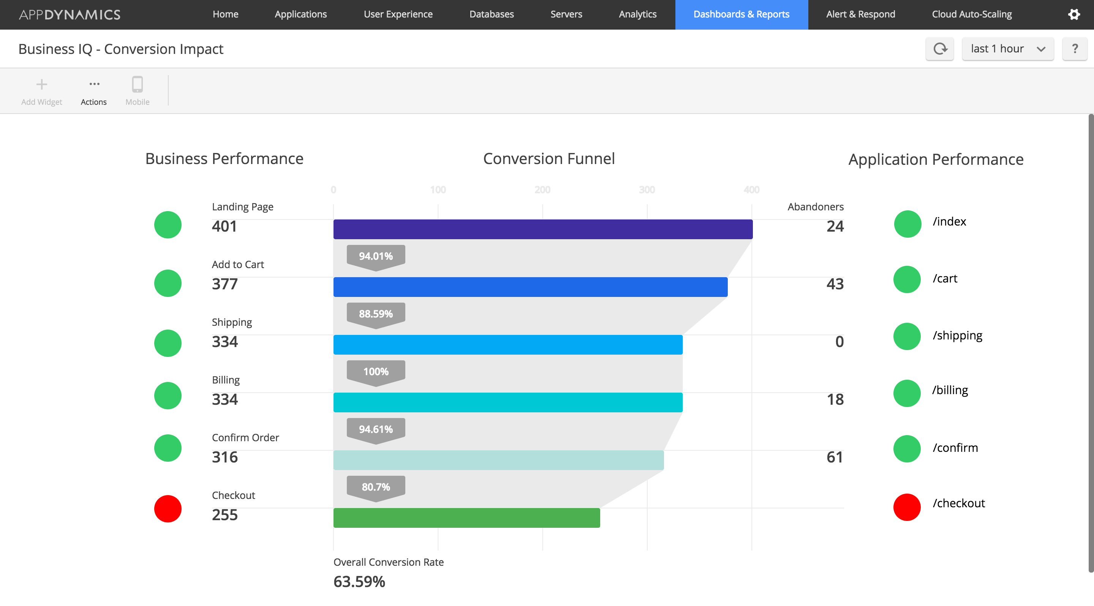
Task: Click the red status indicator for Checkout
Action: 168,508
